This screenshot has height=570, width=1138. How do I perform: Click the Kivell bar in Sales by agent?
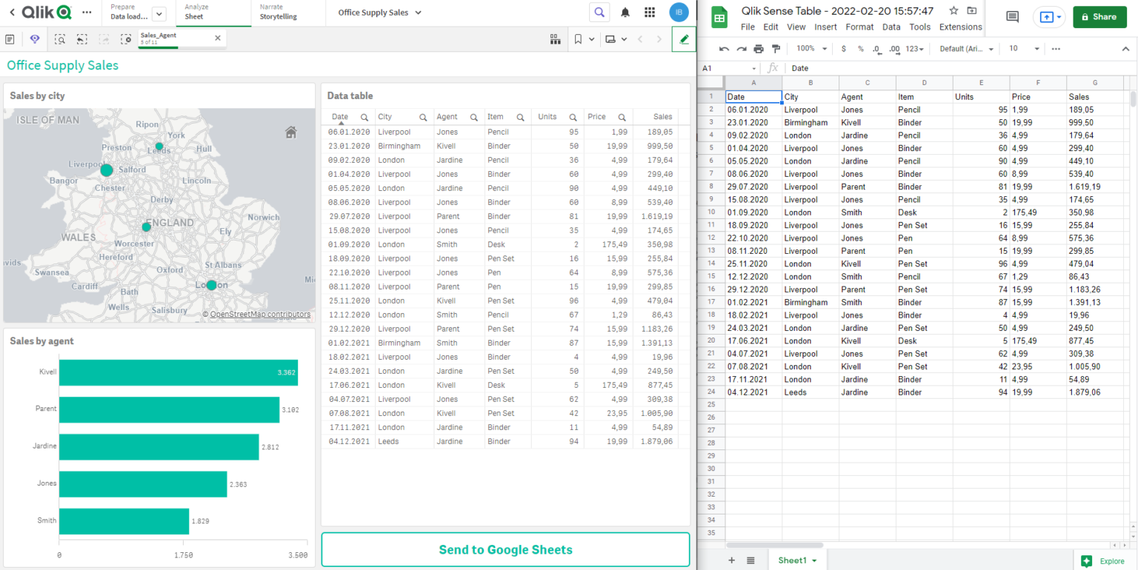(178, 372)
